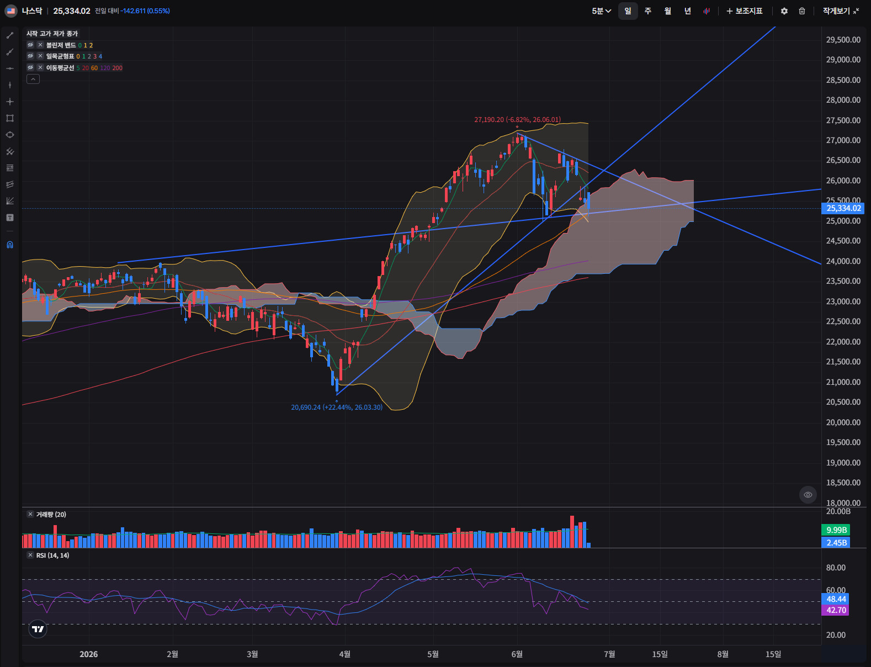Screen dimensions: 871x667
Task: Select the Fibonacci retracement tool
Action: (10, 168)
